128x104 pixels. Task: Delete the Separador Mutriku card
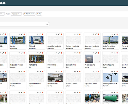(x=43, y=71)
